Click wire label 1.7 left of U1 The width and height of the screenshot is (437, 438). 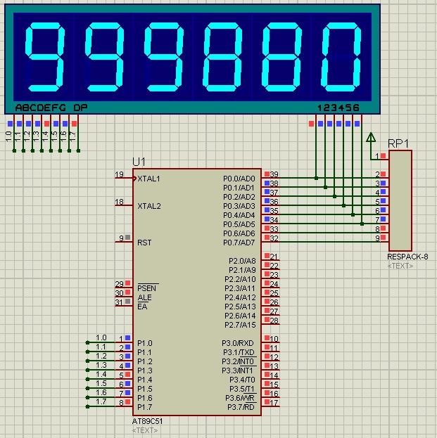tap(101, 401)
